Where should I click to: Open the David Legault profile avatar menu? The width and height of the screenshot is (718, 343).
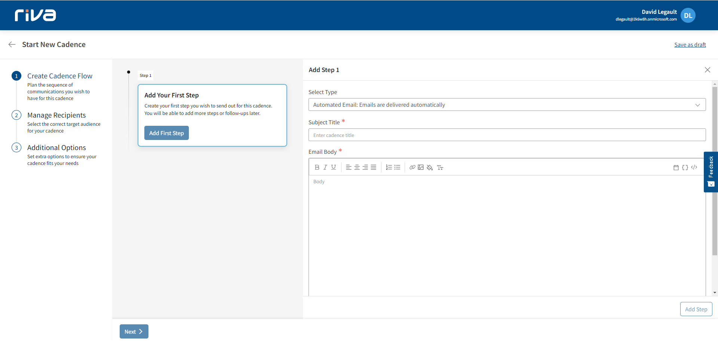[x=688, y=15]
